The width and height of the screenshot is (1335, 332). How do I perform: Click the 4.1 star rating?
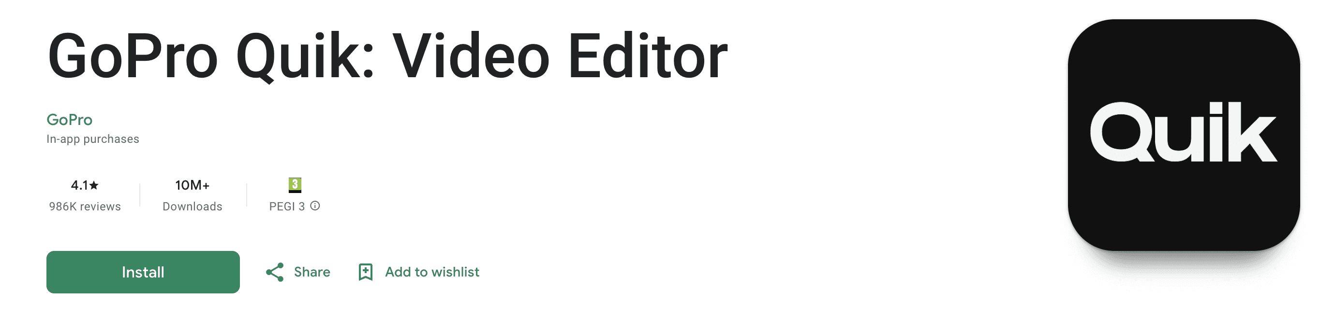point(85,185)
